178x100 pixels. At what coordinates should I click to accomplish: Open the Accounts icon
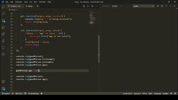pos(3,82)
